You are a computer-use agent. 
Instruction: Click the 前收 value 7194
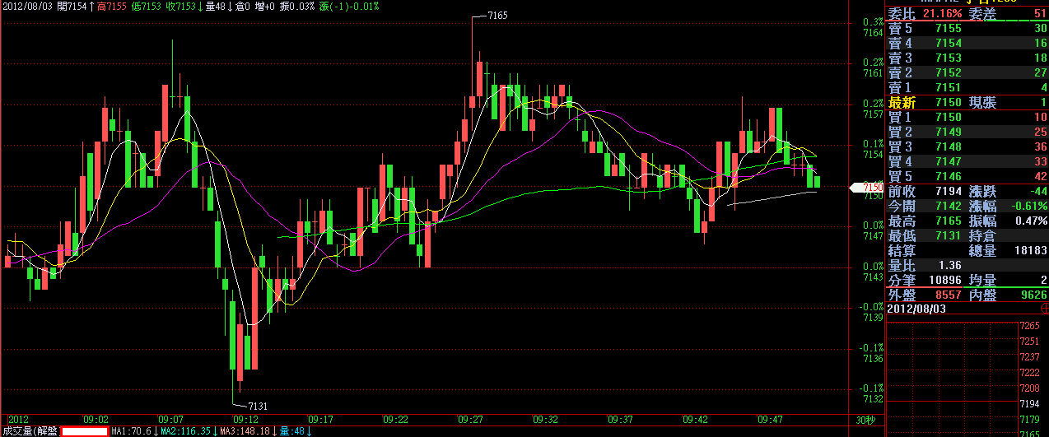pos(949,191)
